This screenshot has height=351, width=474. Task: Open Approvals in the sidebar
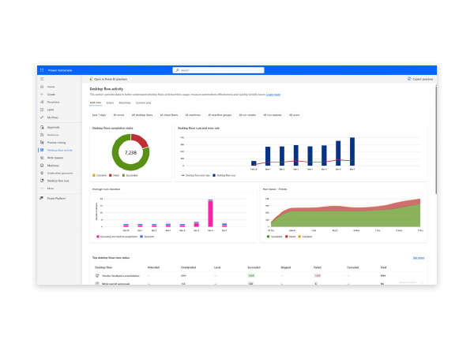[x=54, y=126]
